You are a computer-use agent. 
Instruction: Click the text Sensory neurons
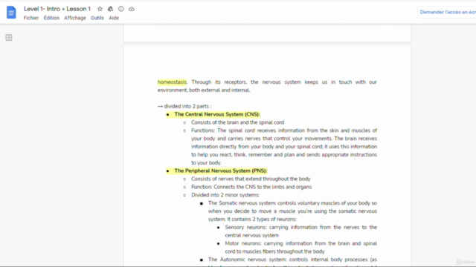coord(245,228)
